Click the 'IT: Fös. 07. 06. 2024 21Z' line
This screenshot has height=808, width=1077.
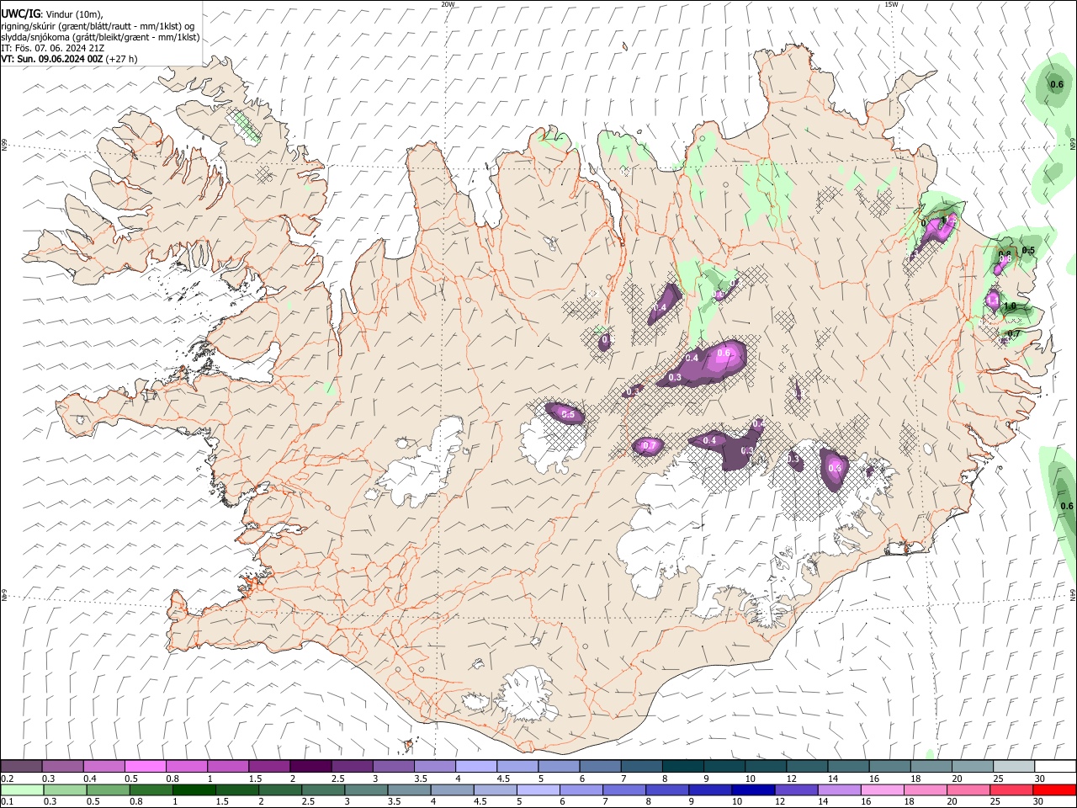click(x=53, y=48)
